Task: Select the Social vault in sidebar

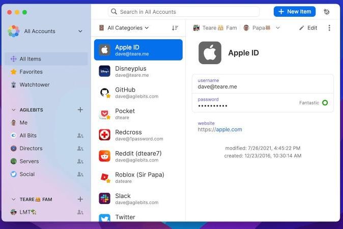Action: coord(27,174)
